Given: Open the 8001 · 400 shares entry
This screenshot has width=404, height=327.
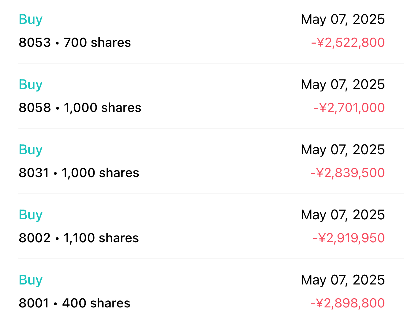Looking at the screenshot, I should 74,303.
